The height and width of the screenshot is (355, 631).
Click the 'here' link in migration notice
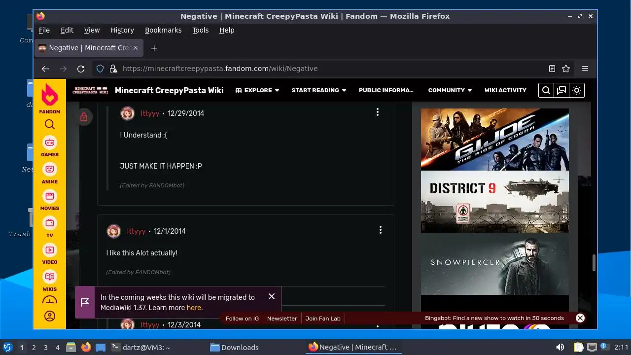click(194, 308)
